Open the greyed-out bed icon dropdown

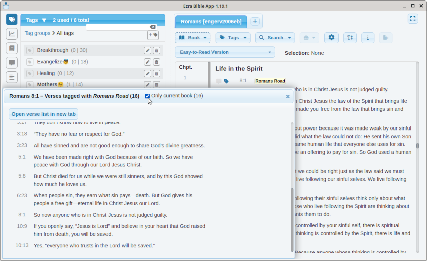tap(309, 38)
